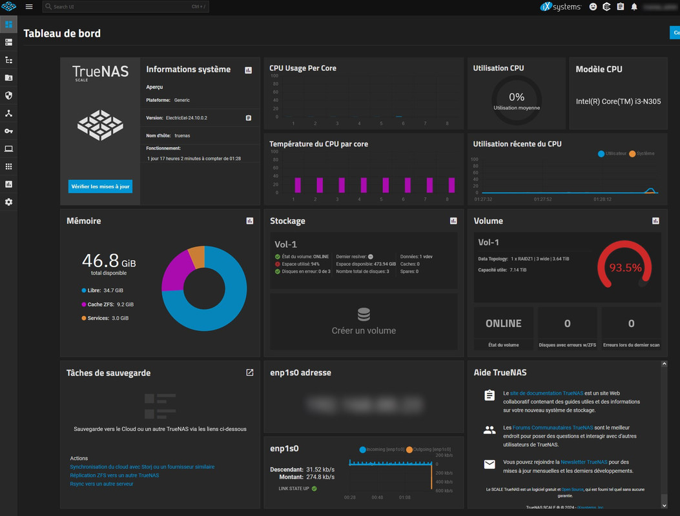The image size is (680, 516).
Task: Open the Reporting chart sidebar icon
Action: pos(8,184)
